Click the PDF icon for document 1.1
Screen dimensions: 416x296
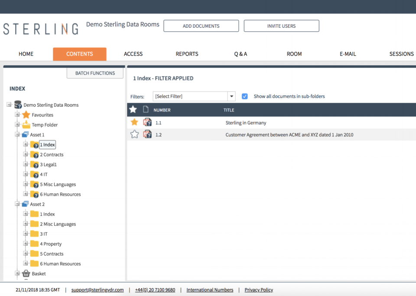(147, 123)
